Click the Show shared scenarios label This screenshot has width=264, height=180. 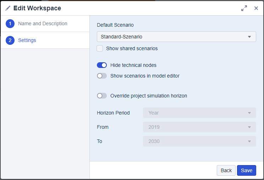pos(132,48)
